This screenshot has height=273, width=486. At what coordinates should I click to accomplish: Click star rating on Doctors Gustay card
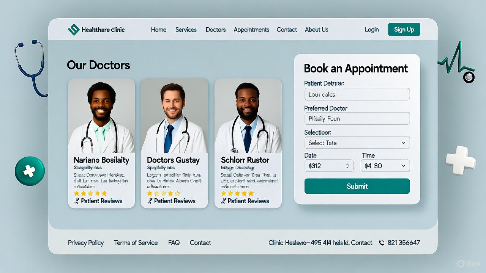point(164,193)
